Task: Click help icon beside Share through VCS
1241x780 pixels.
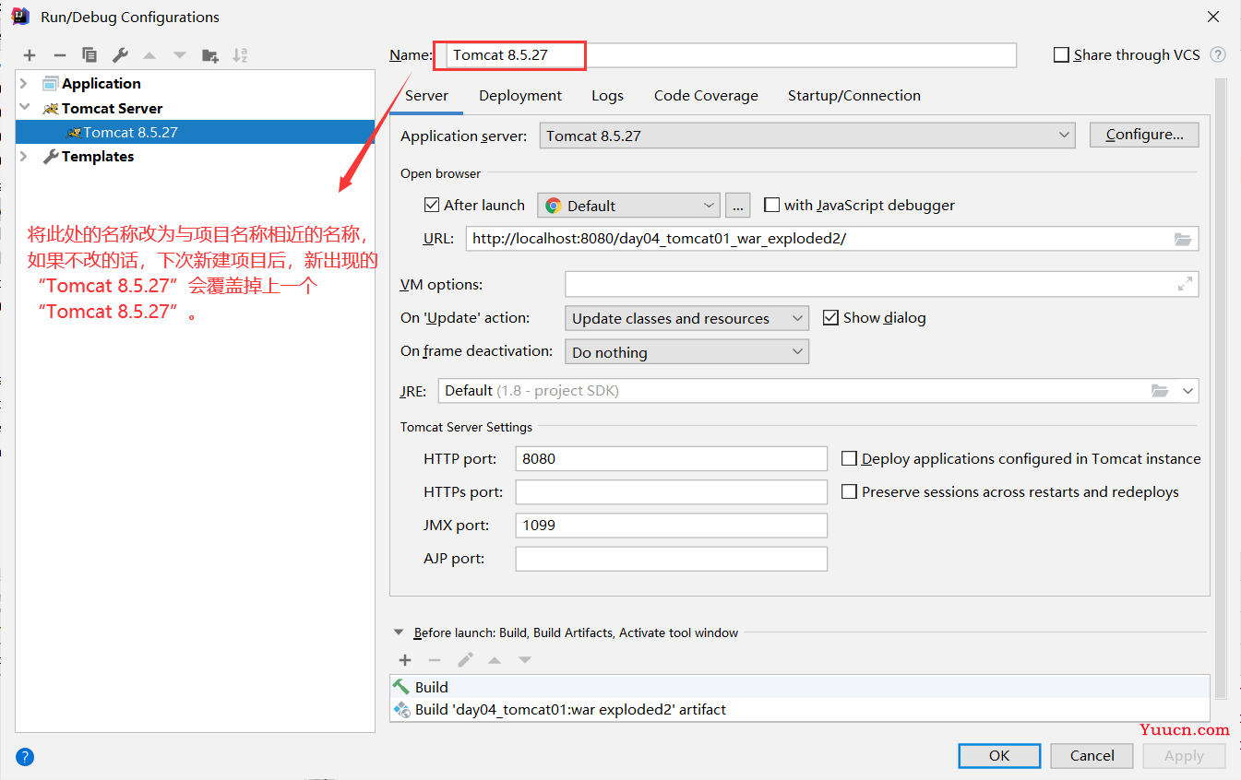Action: (1218, 54)
